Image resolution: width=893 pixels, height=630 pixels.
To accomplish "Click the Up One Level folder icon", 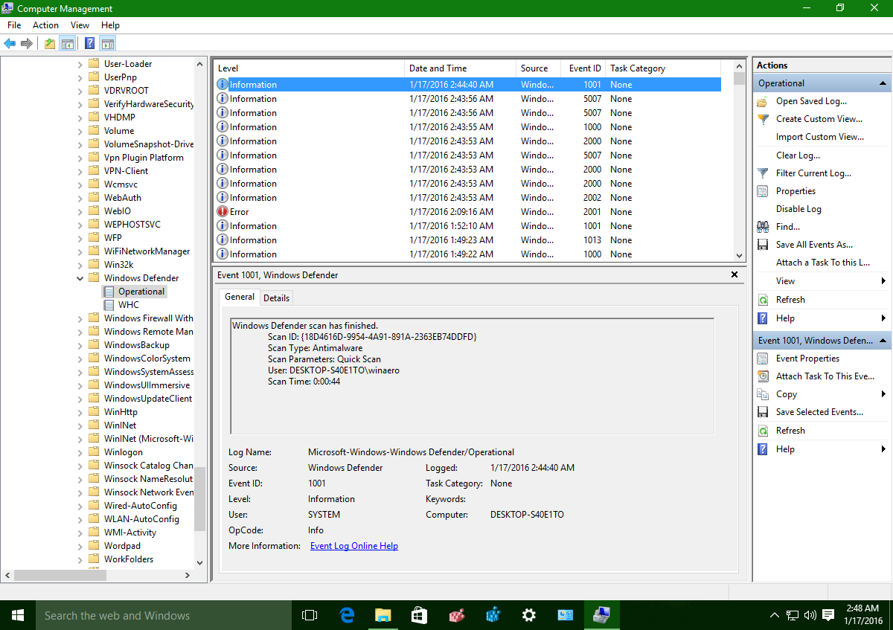I will click(49, 43).
